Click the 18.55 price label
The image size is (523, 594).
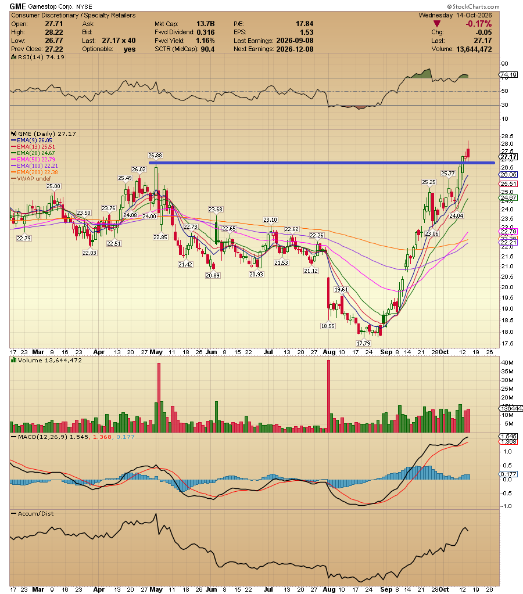click(328, 326)
